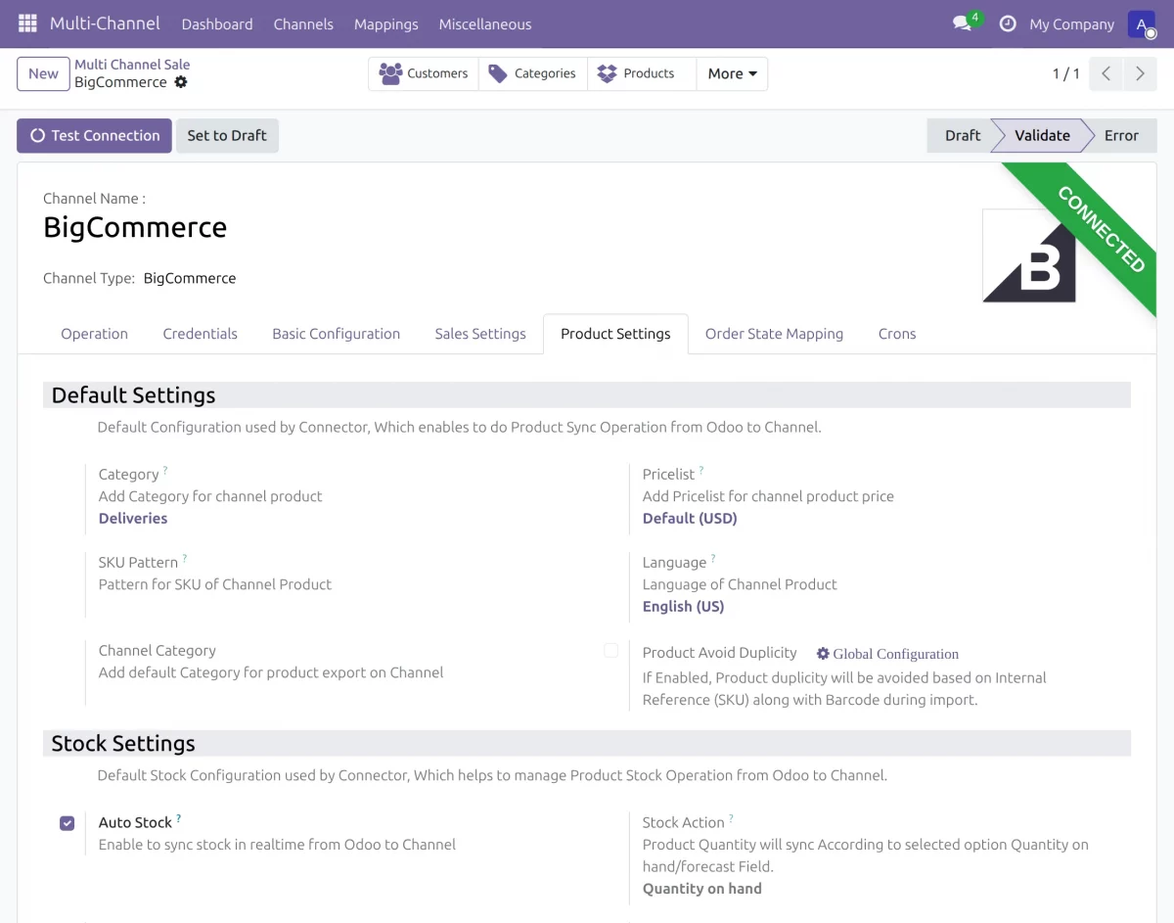Open Language field English (US)
The height and width of the screenshot is (923, 1174).
[683, 607]
